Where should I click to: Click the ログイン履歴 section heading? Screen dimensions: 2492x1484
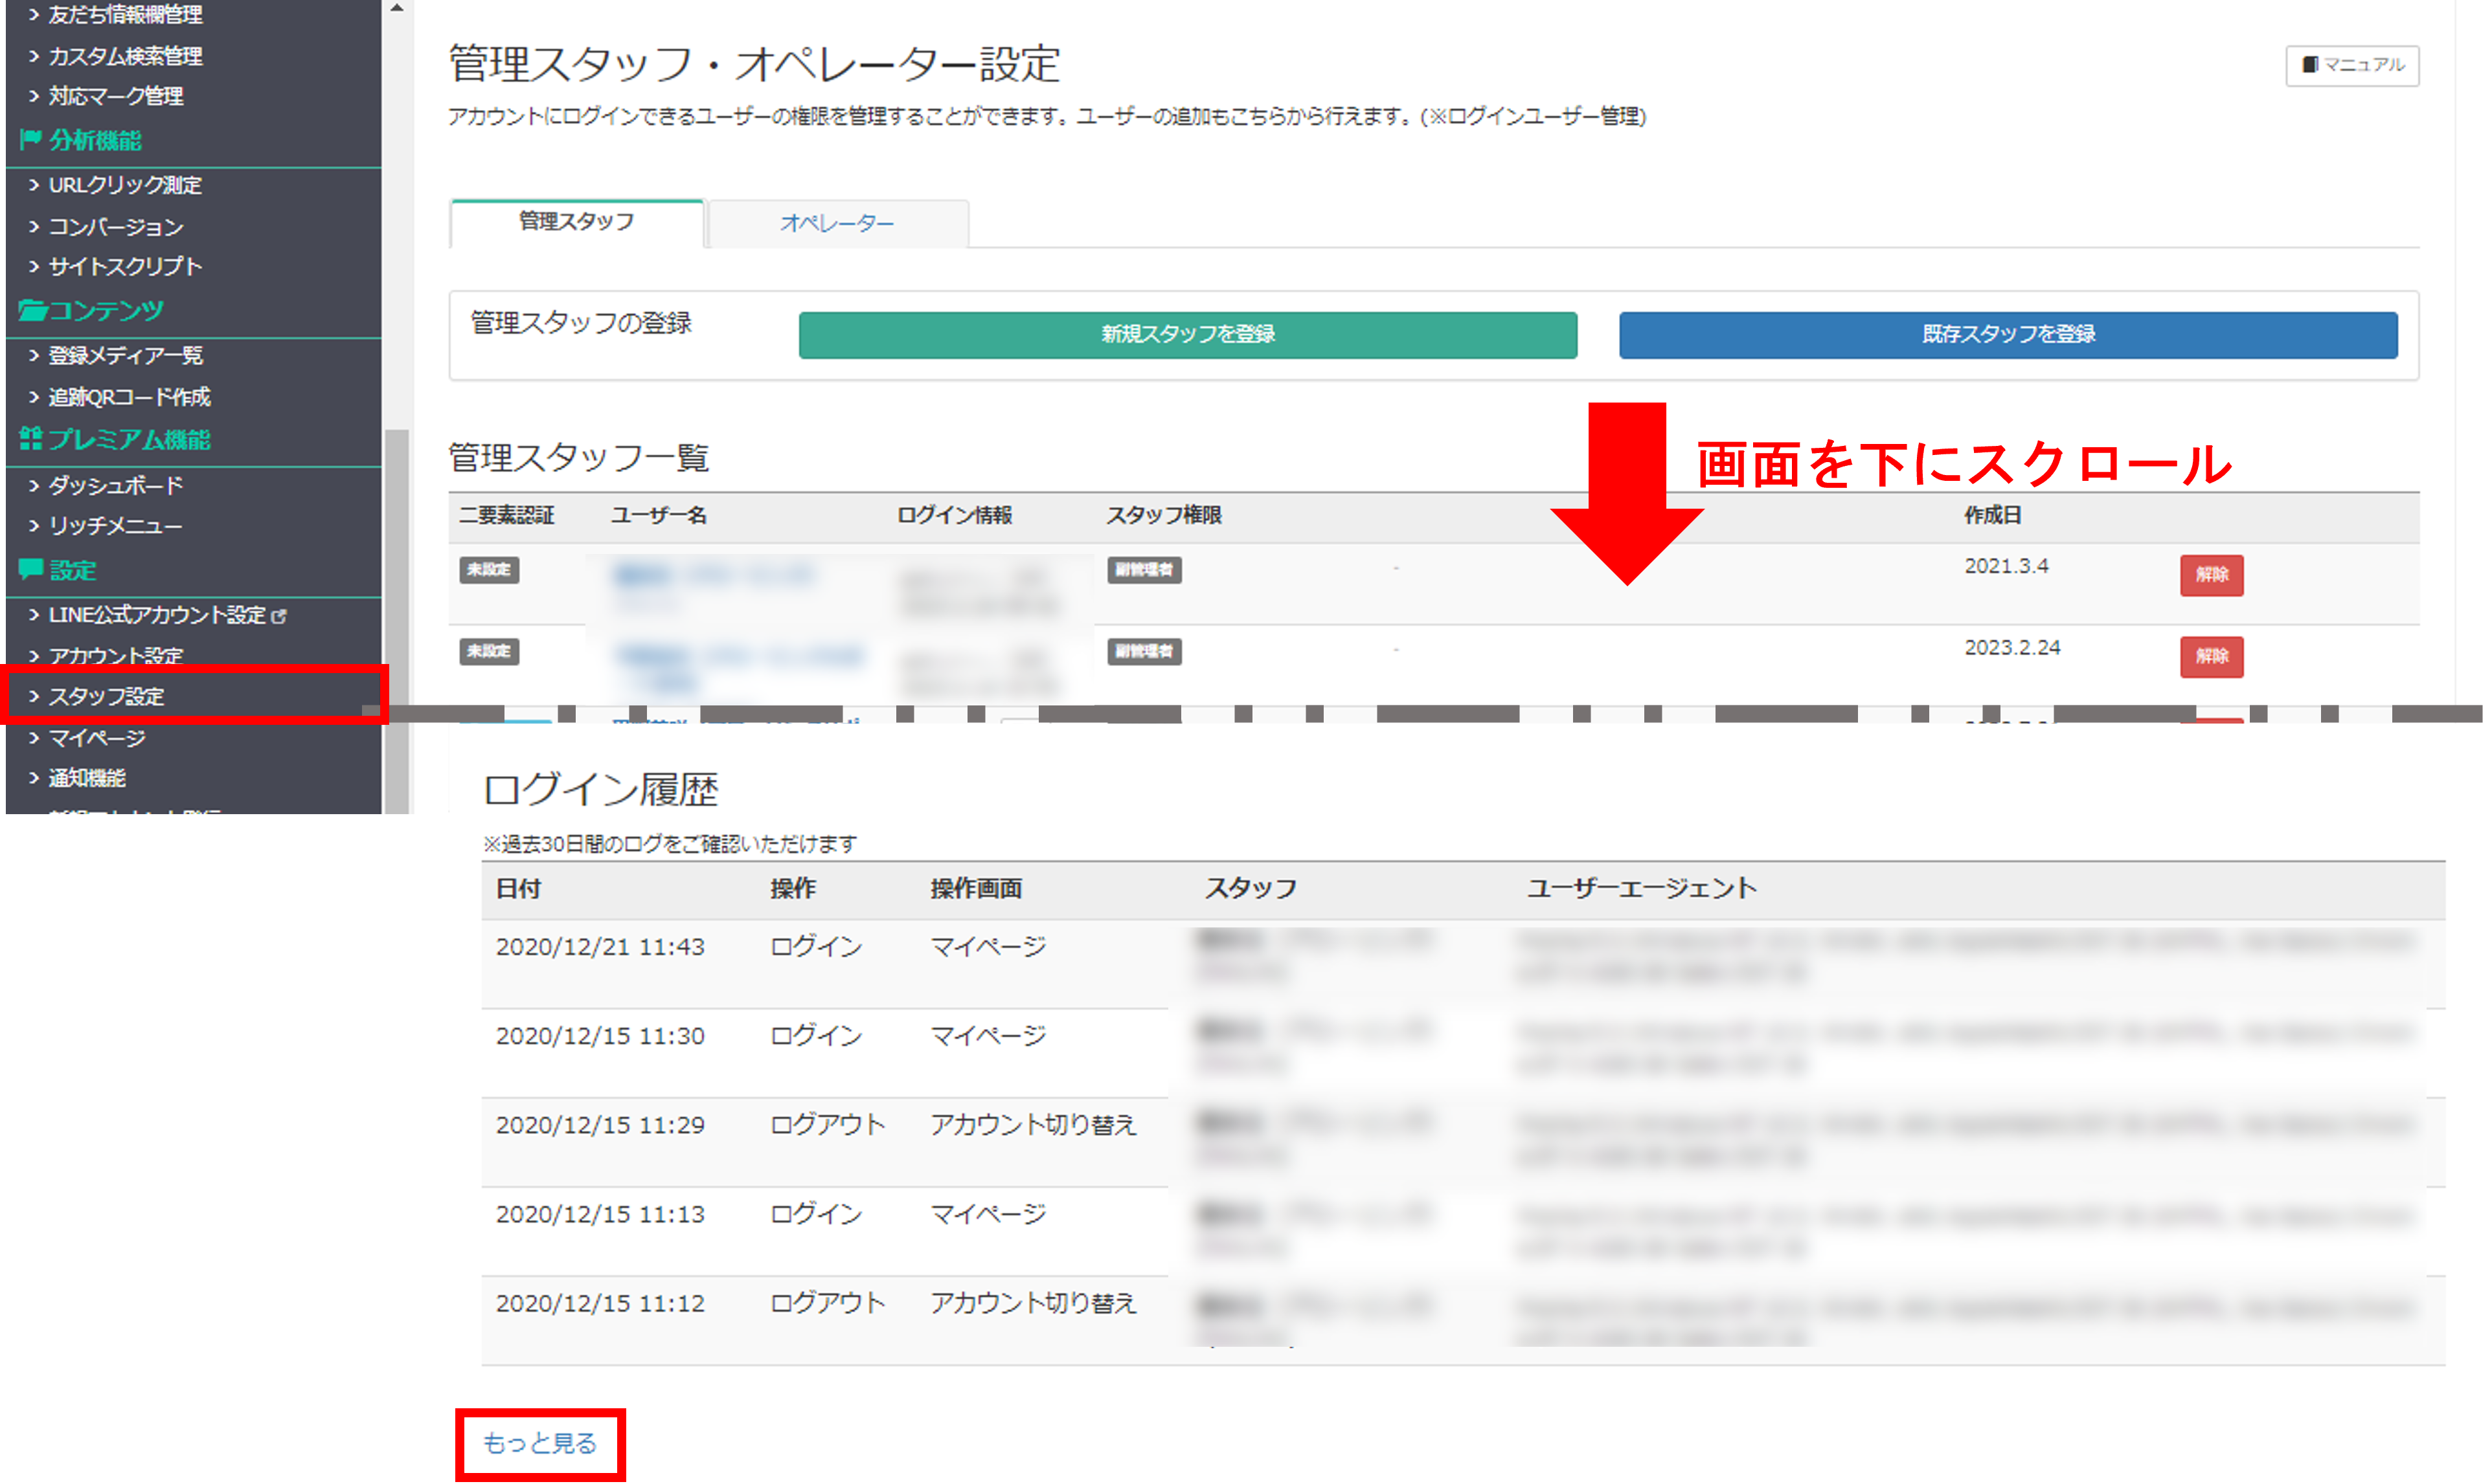coord(602,791)
